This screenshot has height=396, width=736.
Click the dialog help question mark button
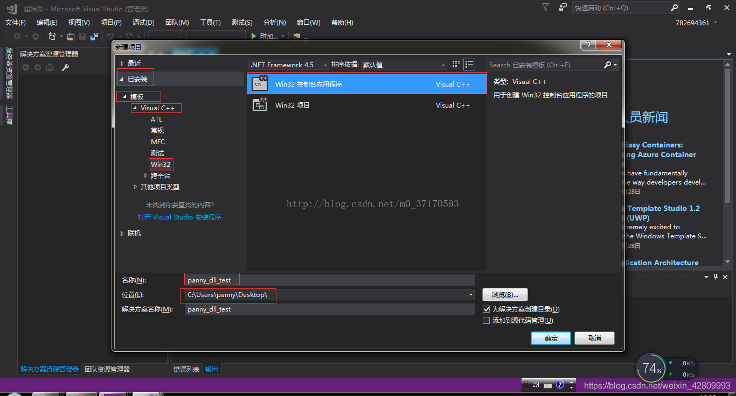(588, 45)
